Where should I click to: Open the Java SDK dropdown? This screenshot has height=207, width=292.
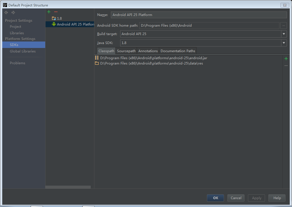click(284, 43)
